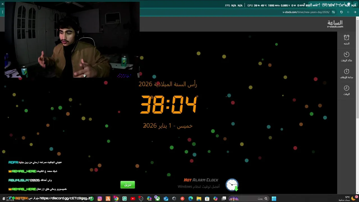The height and width of the screenshot is (202, 359).
Task: Open the Xbox app in the taskbar
Action: [x=158, y=199]
